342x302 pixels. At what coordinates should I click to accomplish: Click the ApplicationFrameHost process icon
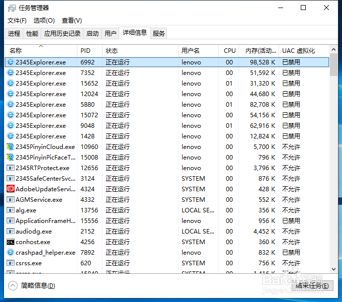click(11, 221)
